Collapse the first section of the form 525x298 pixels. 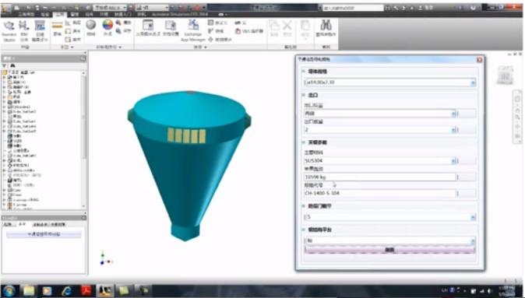tap(303, 72)
